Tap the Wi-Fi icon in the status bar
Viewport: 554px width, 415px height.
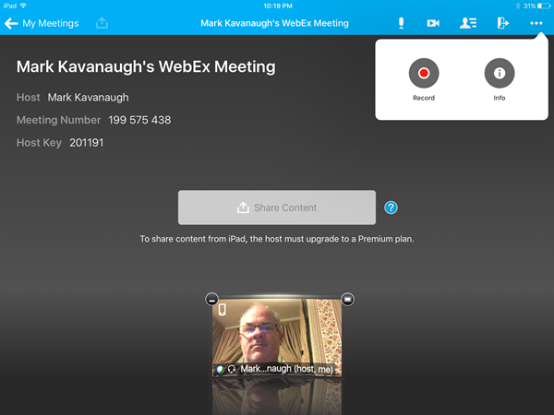coord(23,6)
